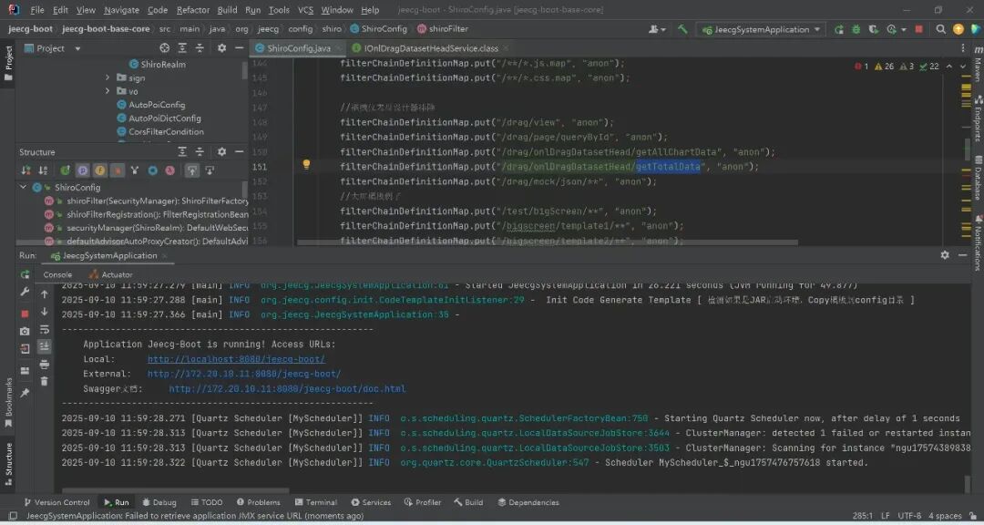Viewport: 984px width, 525px height.
Task: Click the Rerun icon in the Run panel
Action: click(26, 274)
